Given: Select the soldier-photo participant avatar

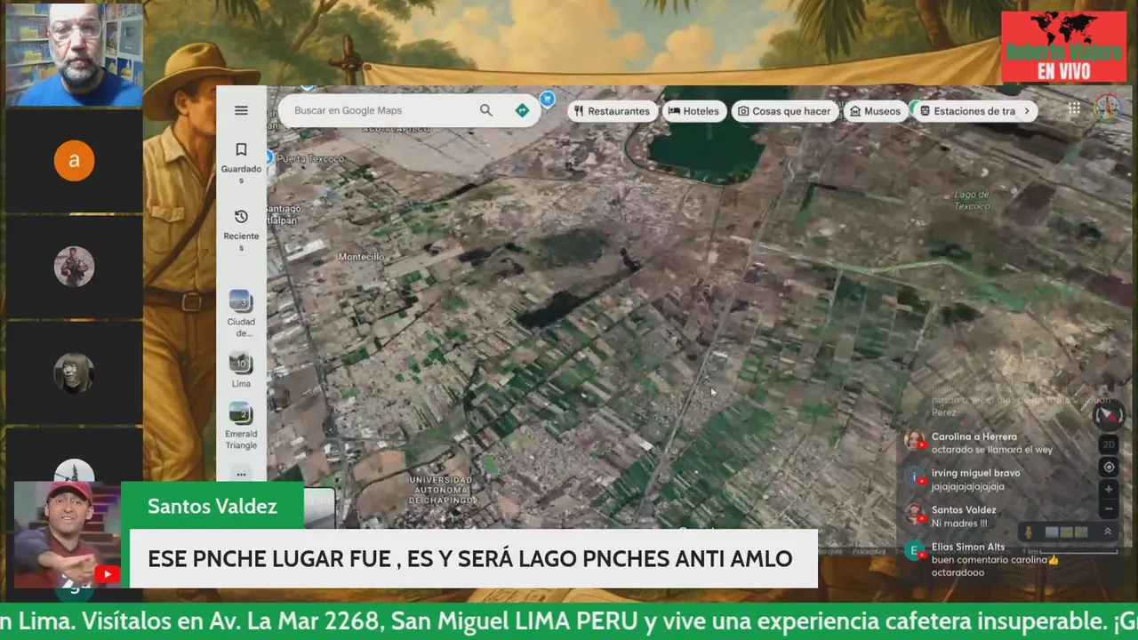Looking at the screenshot, I should tap(74, 267).
